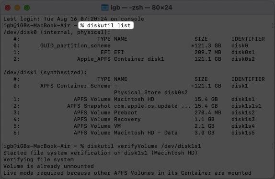The height and width of the screenshot is (179, 275).
Task: Click the '1.1 GB' size value
Action: click(204, 120)
